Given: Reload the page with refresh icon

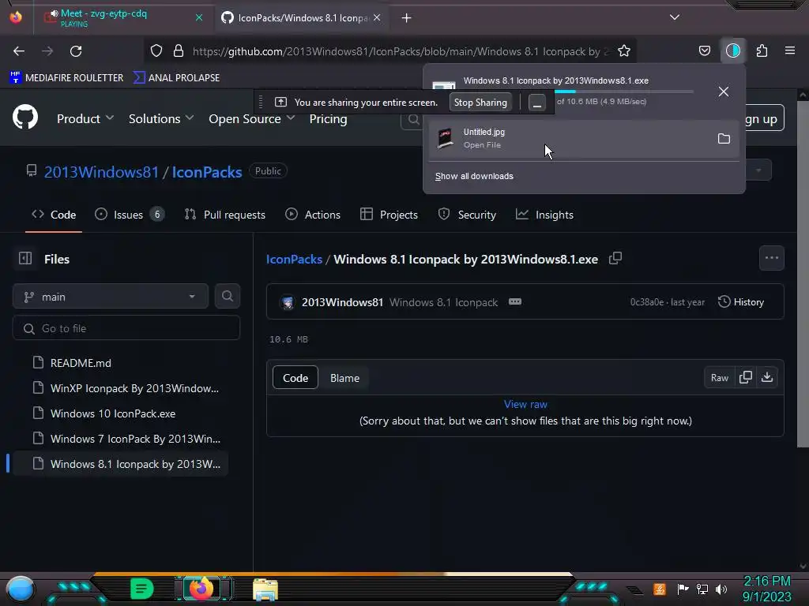Looking at the screenshot, I should pyautogui.click(x=76, y=51).
